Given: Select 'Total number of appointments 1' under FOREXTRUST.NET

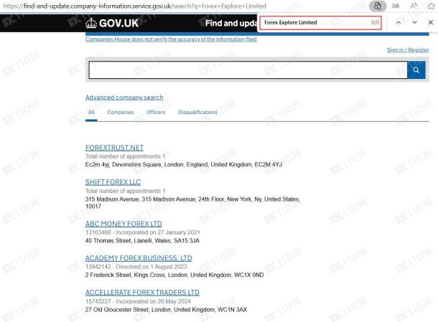Looking at the screenshot, I should coord(126,156).
